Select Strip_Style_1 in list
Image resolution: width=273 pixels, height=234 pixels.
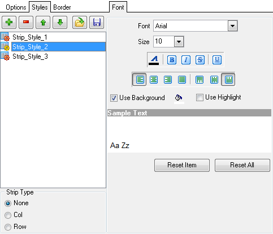point(30,37)
